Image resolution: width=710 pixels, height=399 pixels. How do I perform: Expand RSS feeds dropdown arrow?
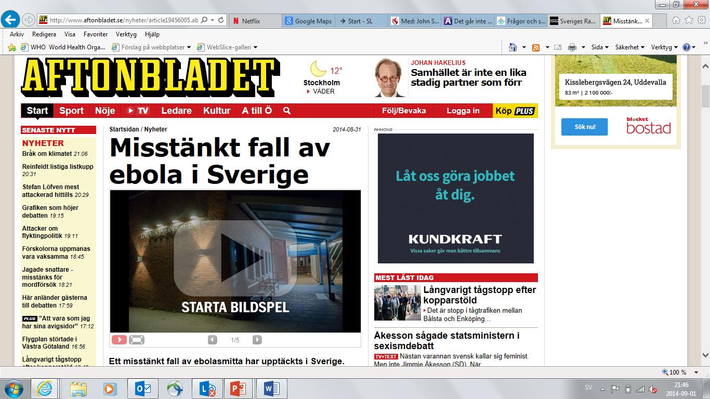(x=547, y=47)
